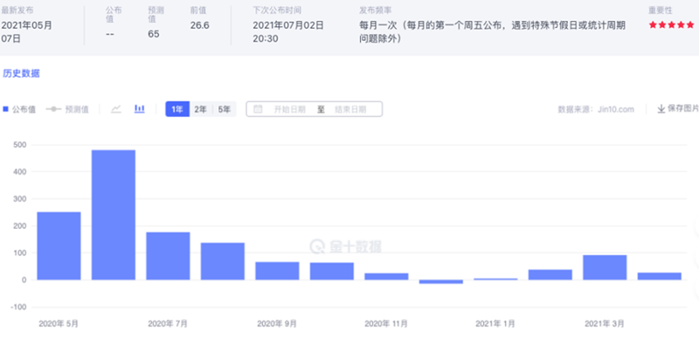Click the Jin10.com data source text

pos(616,109)
